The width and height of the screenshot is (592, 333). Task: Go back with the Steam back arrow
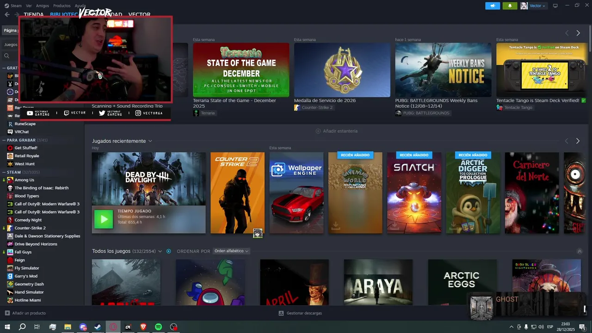[x=7, y=14]
